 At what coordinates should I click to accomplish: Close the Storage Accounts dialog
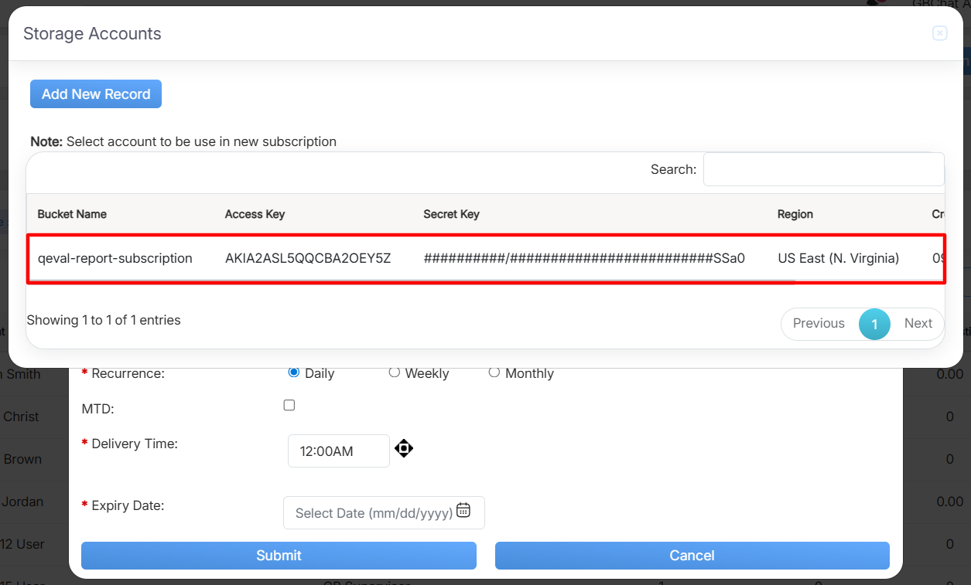pyautogui.click(x=939, y=33)
